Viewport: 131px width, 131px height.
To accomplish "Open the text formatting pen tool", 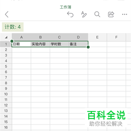I will click(x=84, y=14).
